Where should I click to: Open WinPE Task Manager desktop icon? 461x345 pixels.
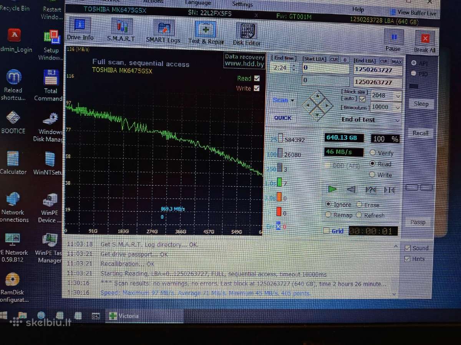pyautogui.click(x=49, y=248)
